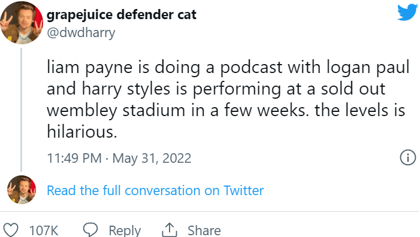Like the tweet with the heart icon
Image resolution: width=420 pixels, height=237 pixels.
10,230
